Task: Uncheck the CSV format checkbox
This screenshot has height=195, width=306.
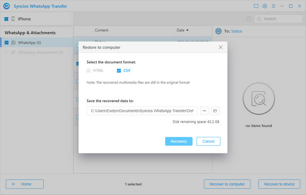Action: [x=119, y=70]
